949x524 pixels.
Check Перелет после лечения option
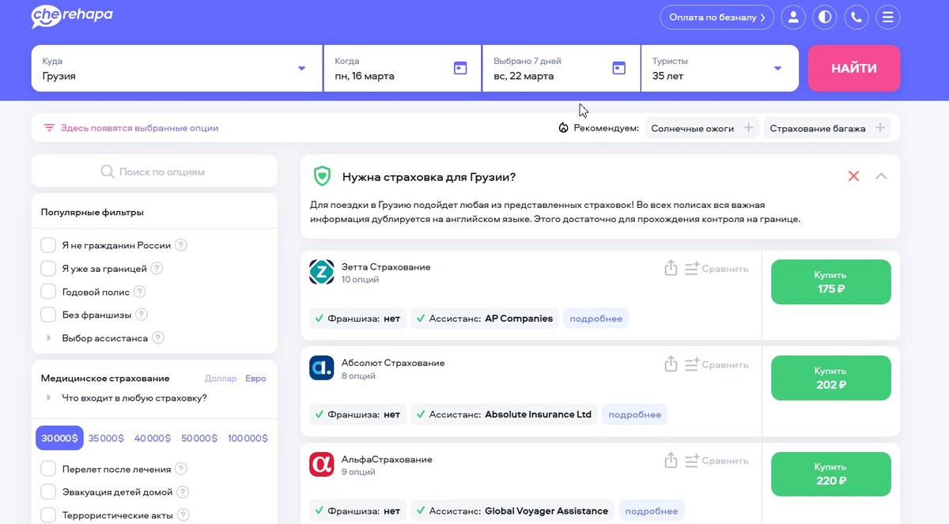(48, 469)
